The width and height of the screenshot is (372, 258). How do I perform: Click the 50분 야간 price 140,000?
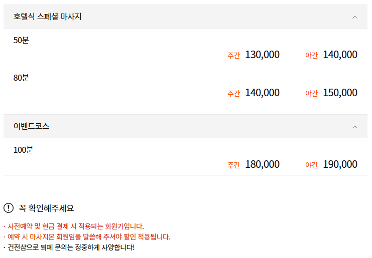[340, 55]
